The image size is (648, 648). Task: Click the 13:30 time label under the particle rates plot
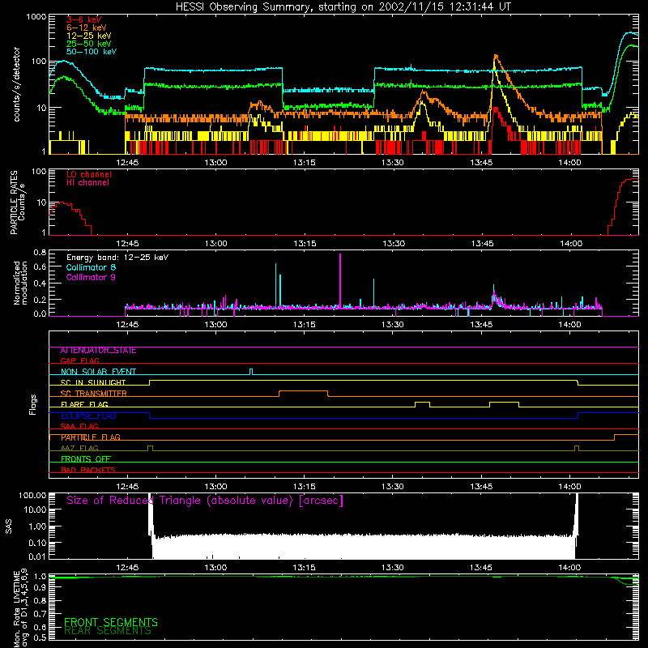click(394, 244)
